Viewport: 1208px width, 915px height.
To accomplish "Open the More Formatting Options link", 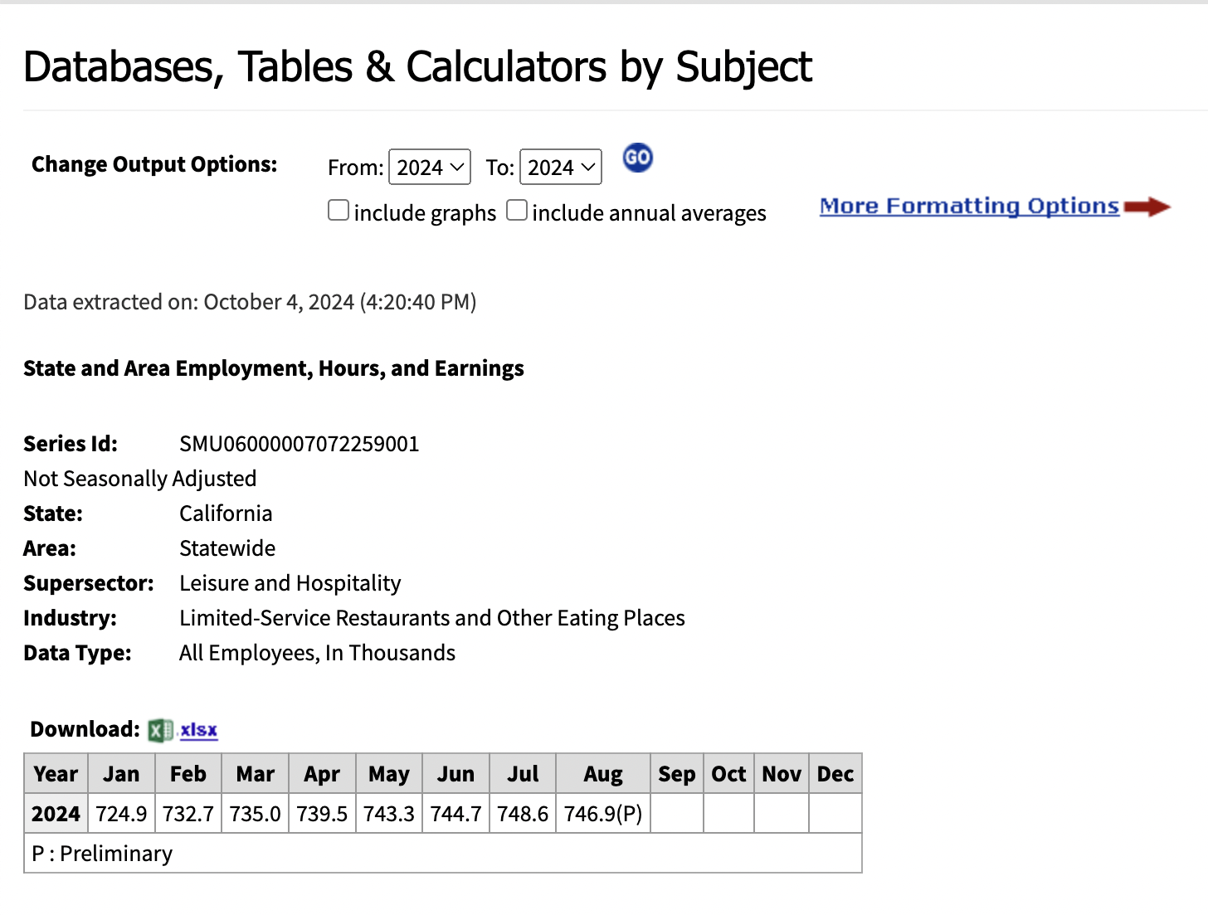I will [x=969, y=206].
